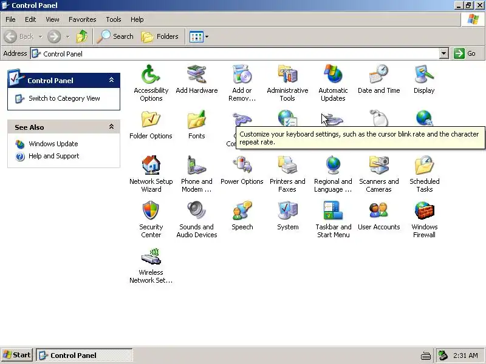
Task: Click the network tray icon
Action: [443, 355]
